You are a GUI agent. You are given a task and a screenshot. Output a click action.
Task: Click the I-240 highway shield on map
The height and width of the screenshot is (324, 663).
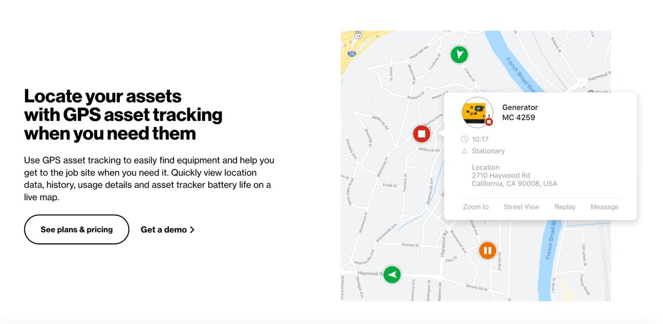coord(352,54)
